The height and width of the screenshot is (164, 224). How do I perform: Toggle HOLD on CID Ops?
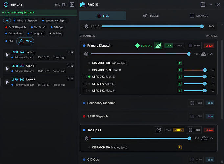point(196,160)
